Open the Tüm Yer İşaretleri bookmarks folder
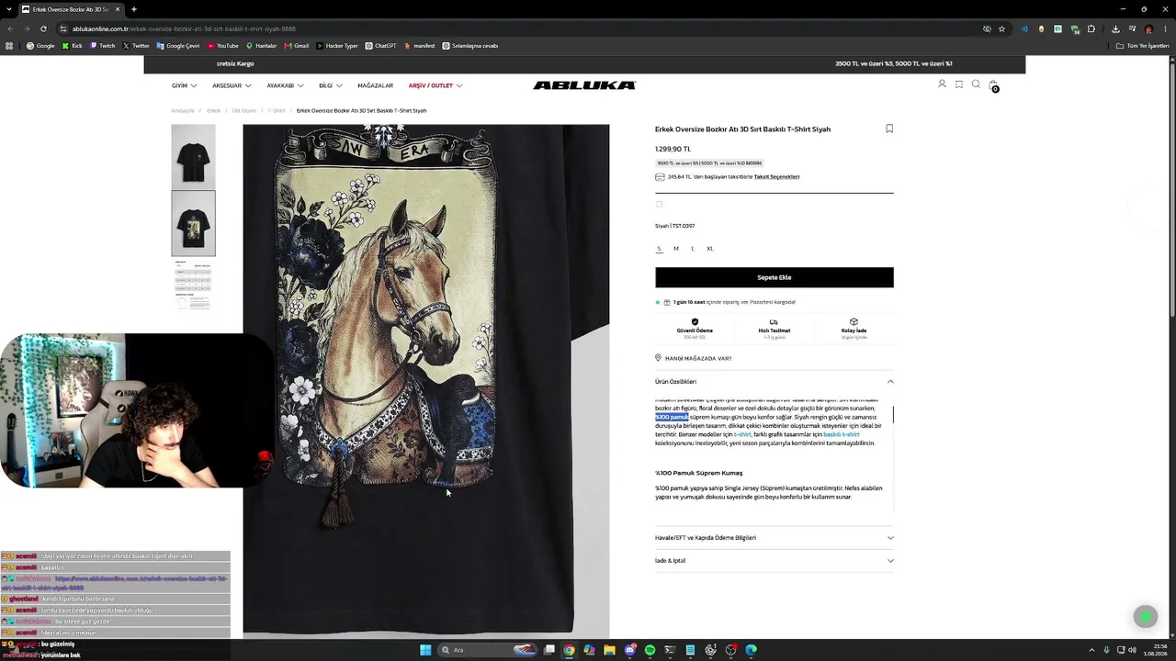 click(1142, 46)
